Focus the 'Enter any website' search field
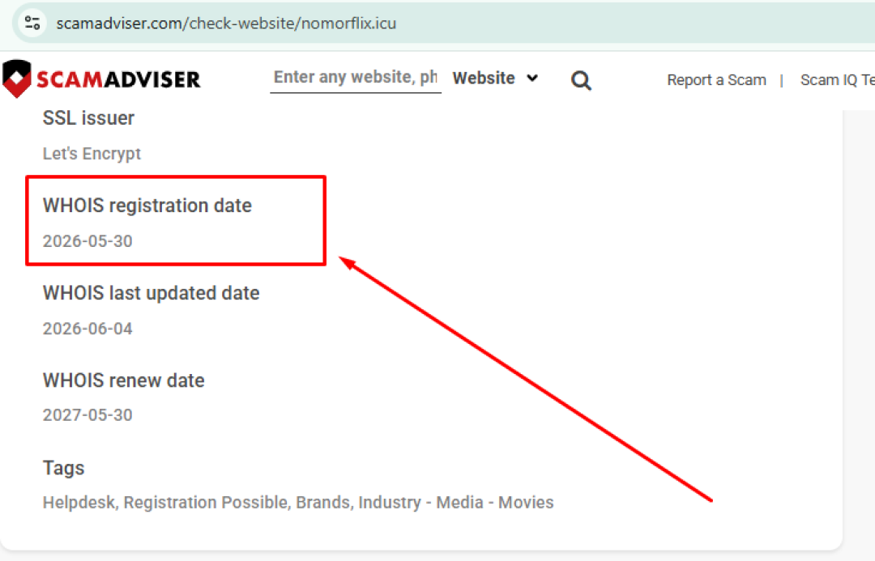The height and width of the screenshot is (561, 875). tap(356, 78)
